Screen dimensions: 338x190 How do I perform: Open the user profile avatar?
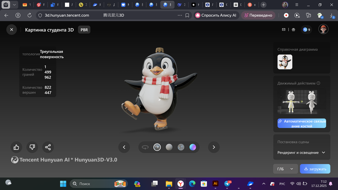pyautogui.click(x=323, y=29)
